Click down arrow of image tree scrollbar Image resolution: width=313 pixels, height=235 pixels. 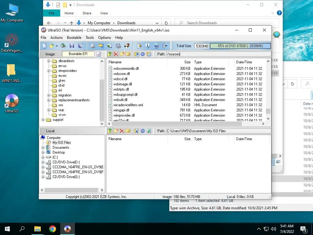(x=102, y=124)
